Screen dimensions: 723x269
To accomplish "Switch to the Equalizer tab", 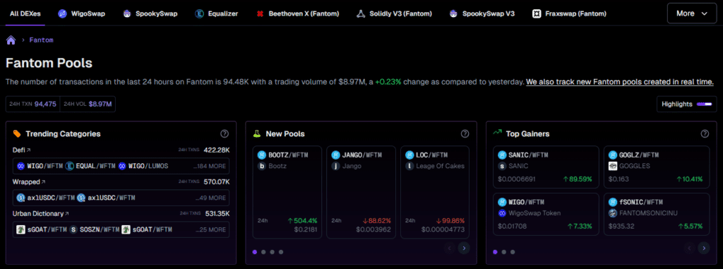I will (x=216, y=14).
